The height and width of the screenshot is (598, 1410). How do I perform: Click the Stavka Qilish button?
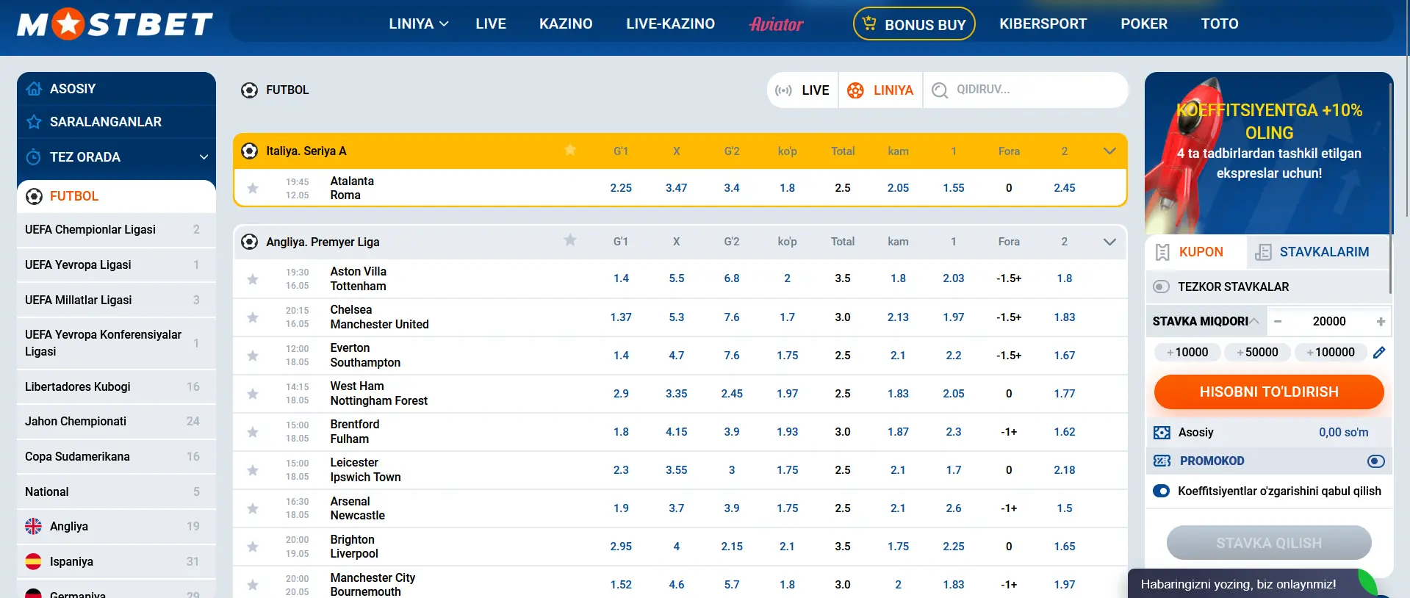point(1269,543)
